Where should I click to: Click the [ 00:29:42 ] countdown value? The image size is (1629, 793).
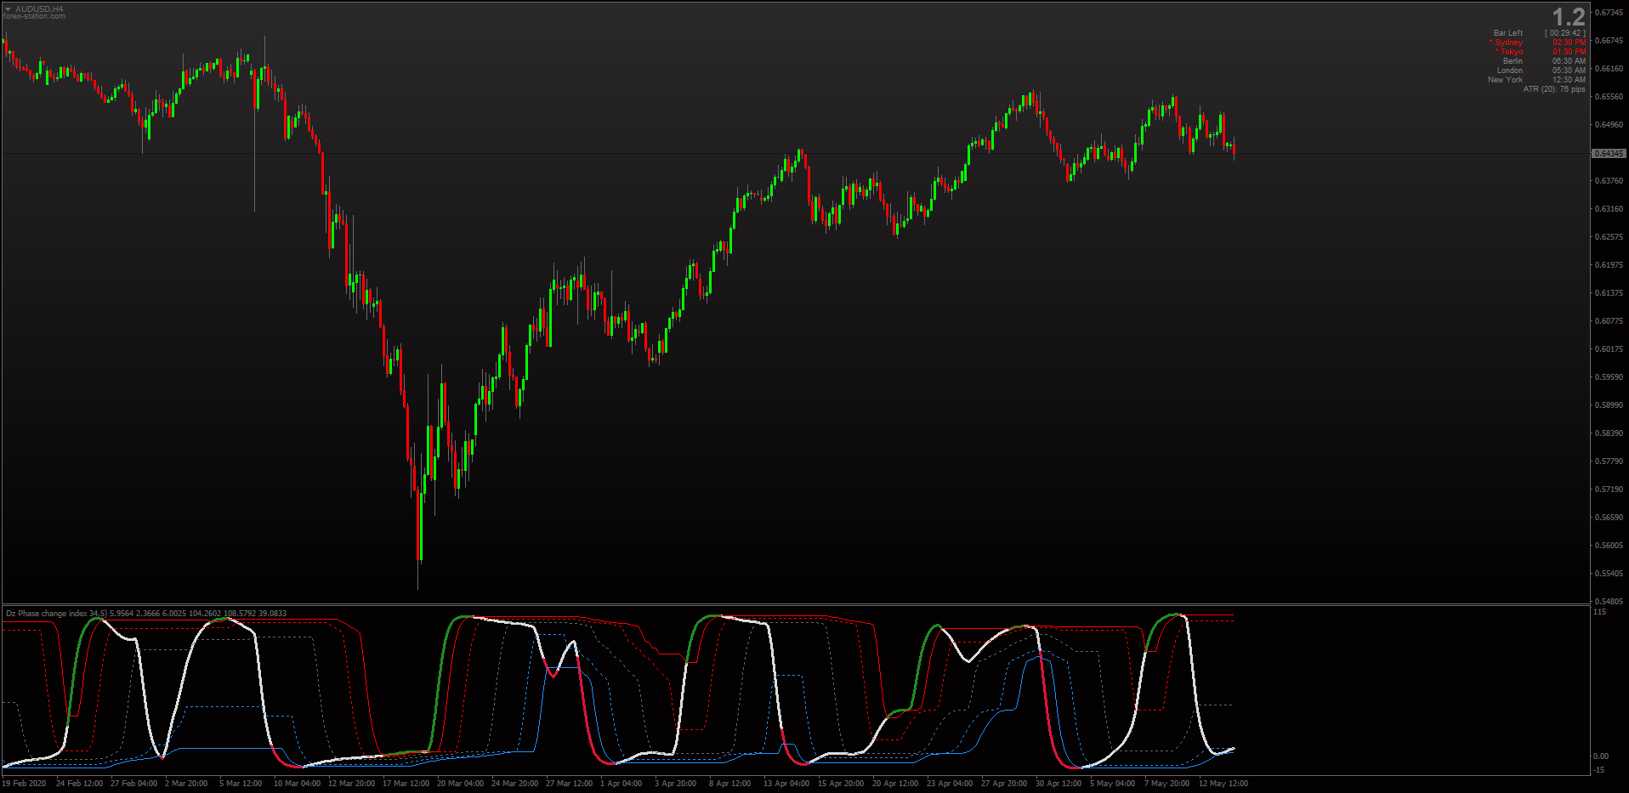(1565, 33)
